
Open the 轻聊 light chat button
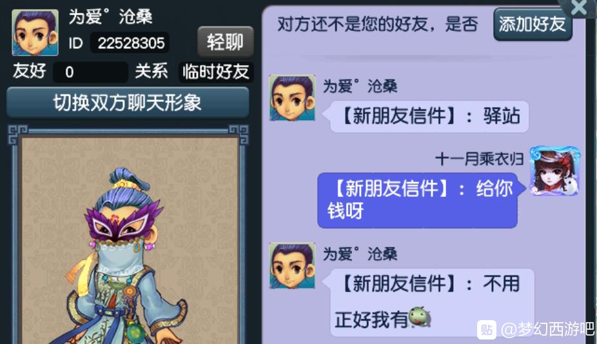click(226, 41)
